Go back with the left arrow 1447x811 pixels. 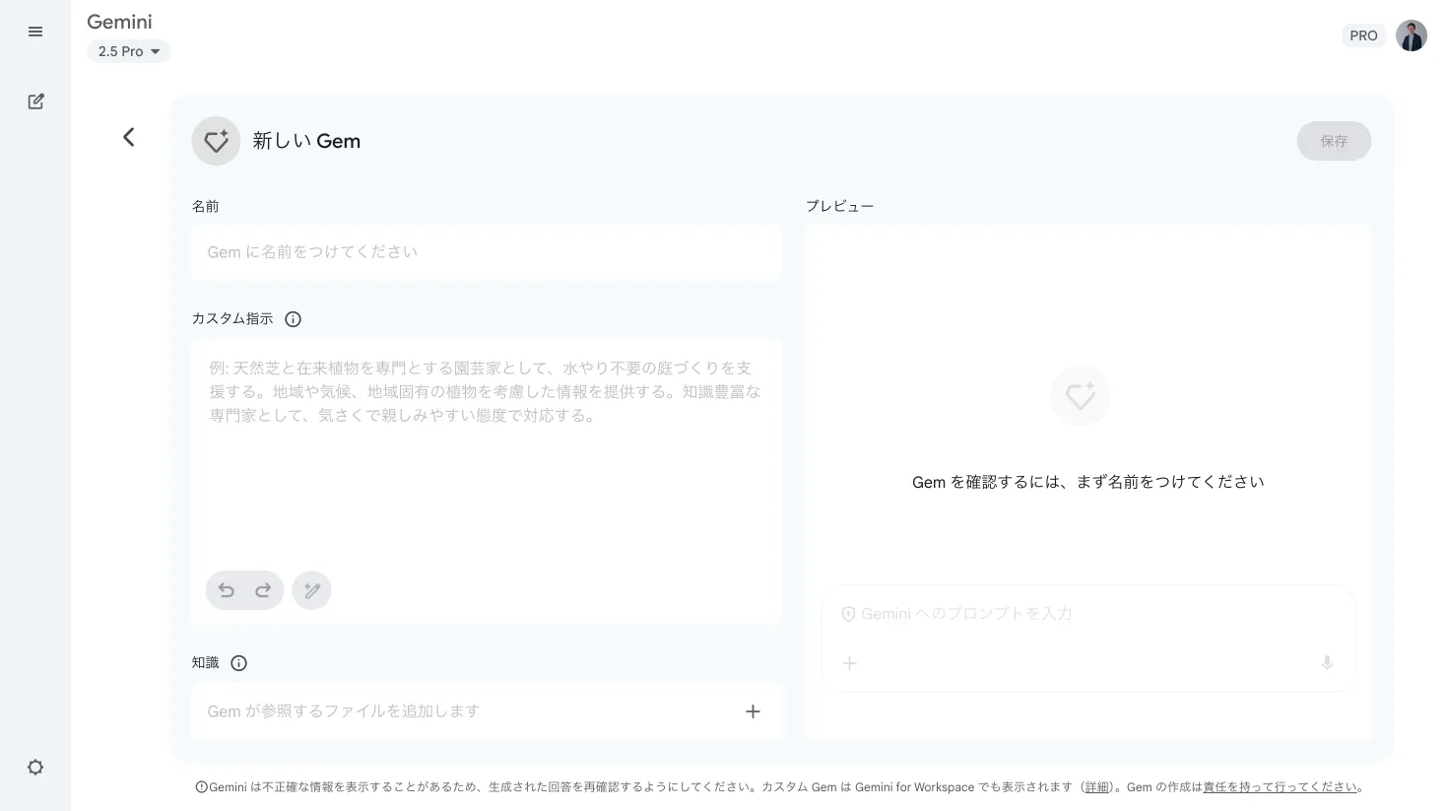click(129, 137)
